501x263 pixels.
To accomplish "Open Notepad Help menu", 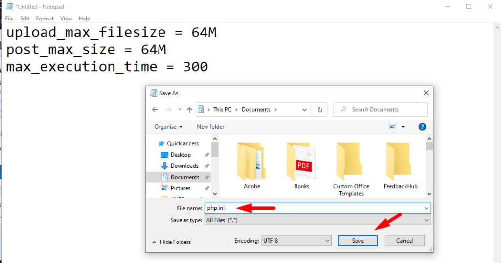I will 84,19.
